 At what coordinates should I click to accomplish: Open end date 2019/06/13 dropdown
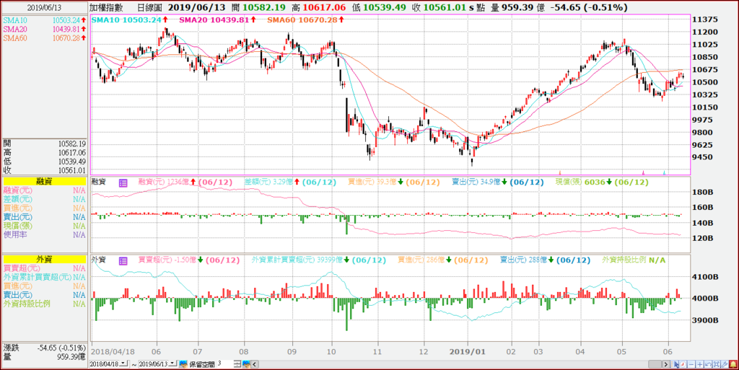pos(172,364)
